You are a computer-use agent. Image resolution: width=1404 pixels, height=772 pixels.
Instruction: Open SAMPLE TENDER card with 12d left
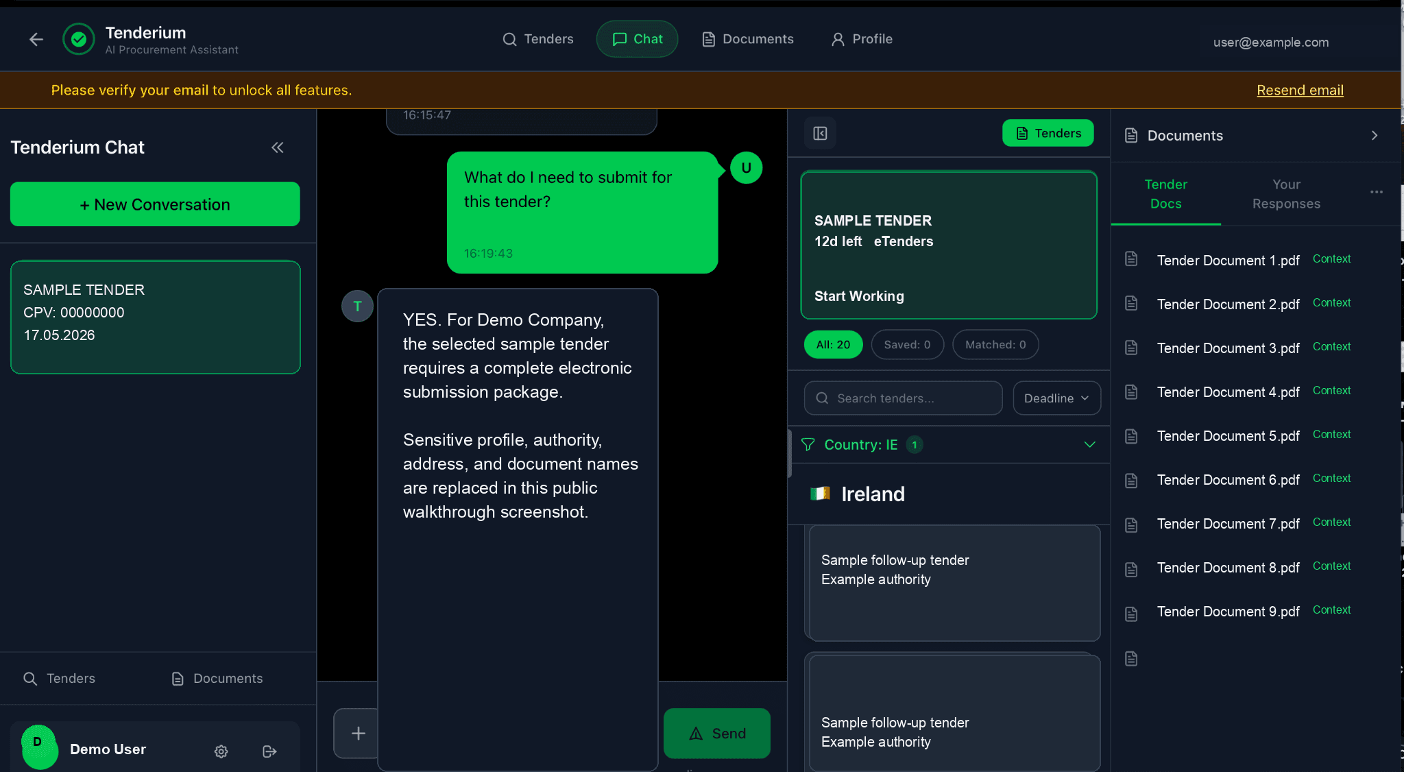(x=949, y=245)
